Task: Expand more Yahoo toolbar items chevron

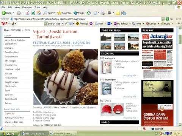Action: coord(179,23)
